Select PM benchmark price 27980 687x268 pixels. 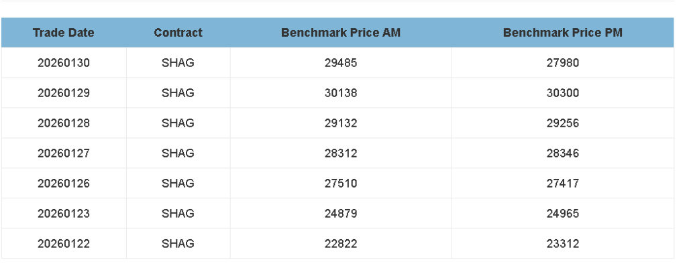click(x=562, y=63)
